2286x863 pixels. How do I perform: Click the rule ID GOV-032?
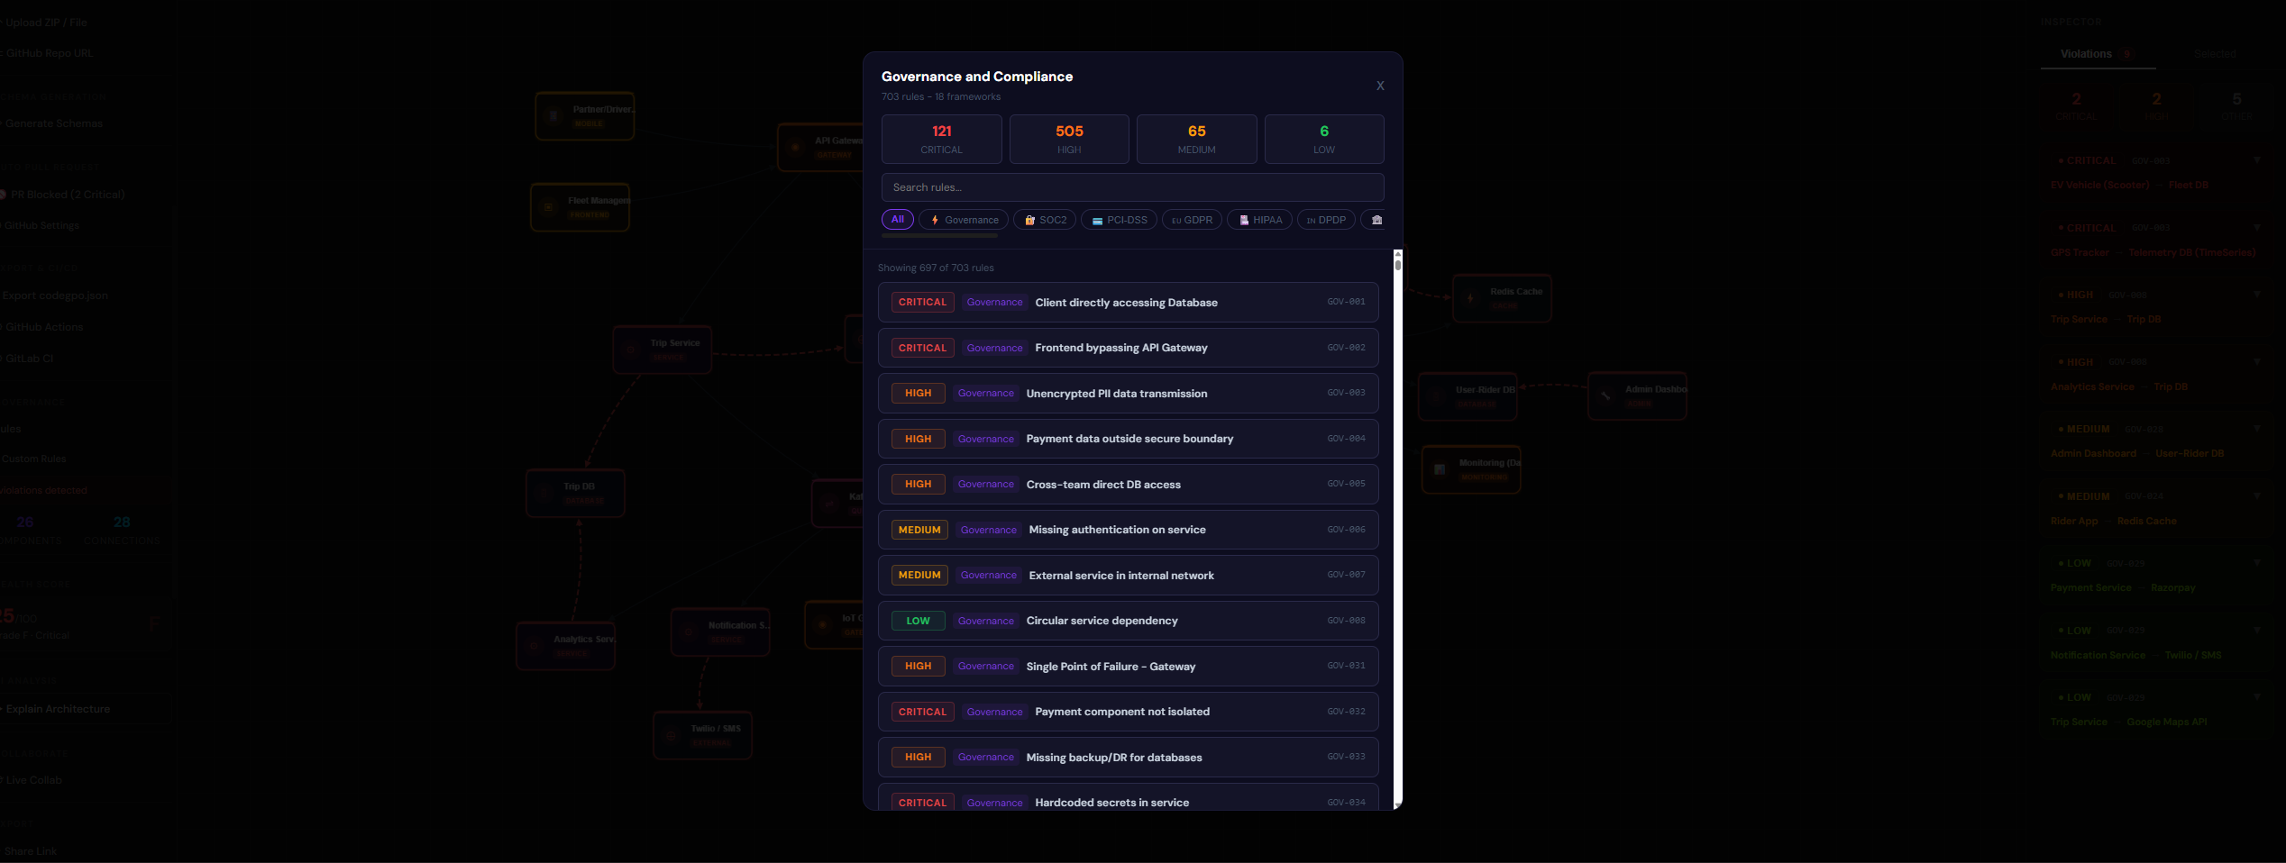coord(1346,712)
